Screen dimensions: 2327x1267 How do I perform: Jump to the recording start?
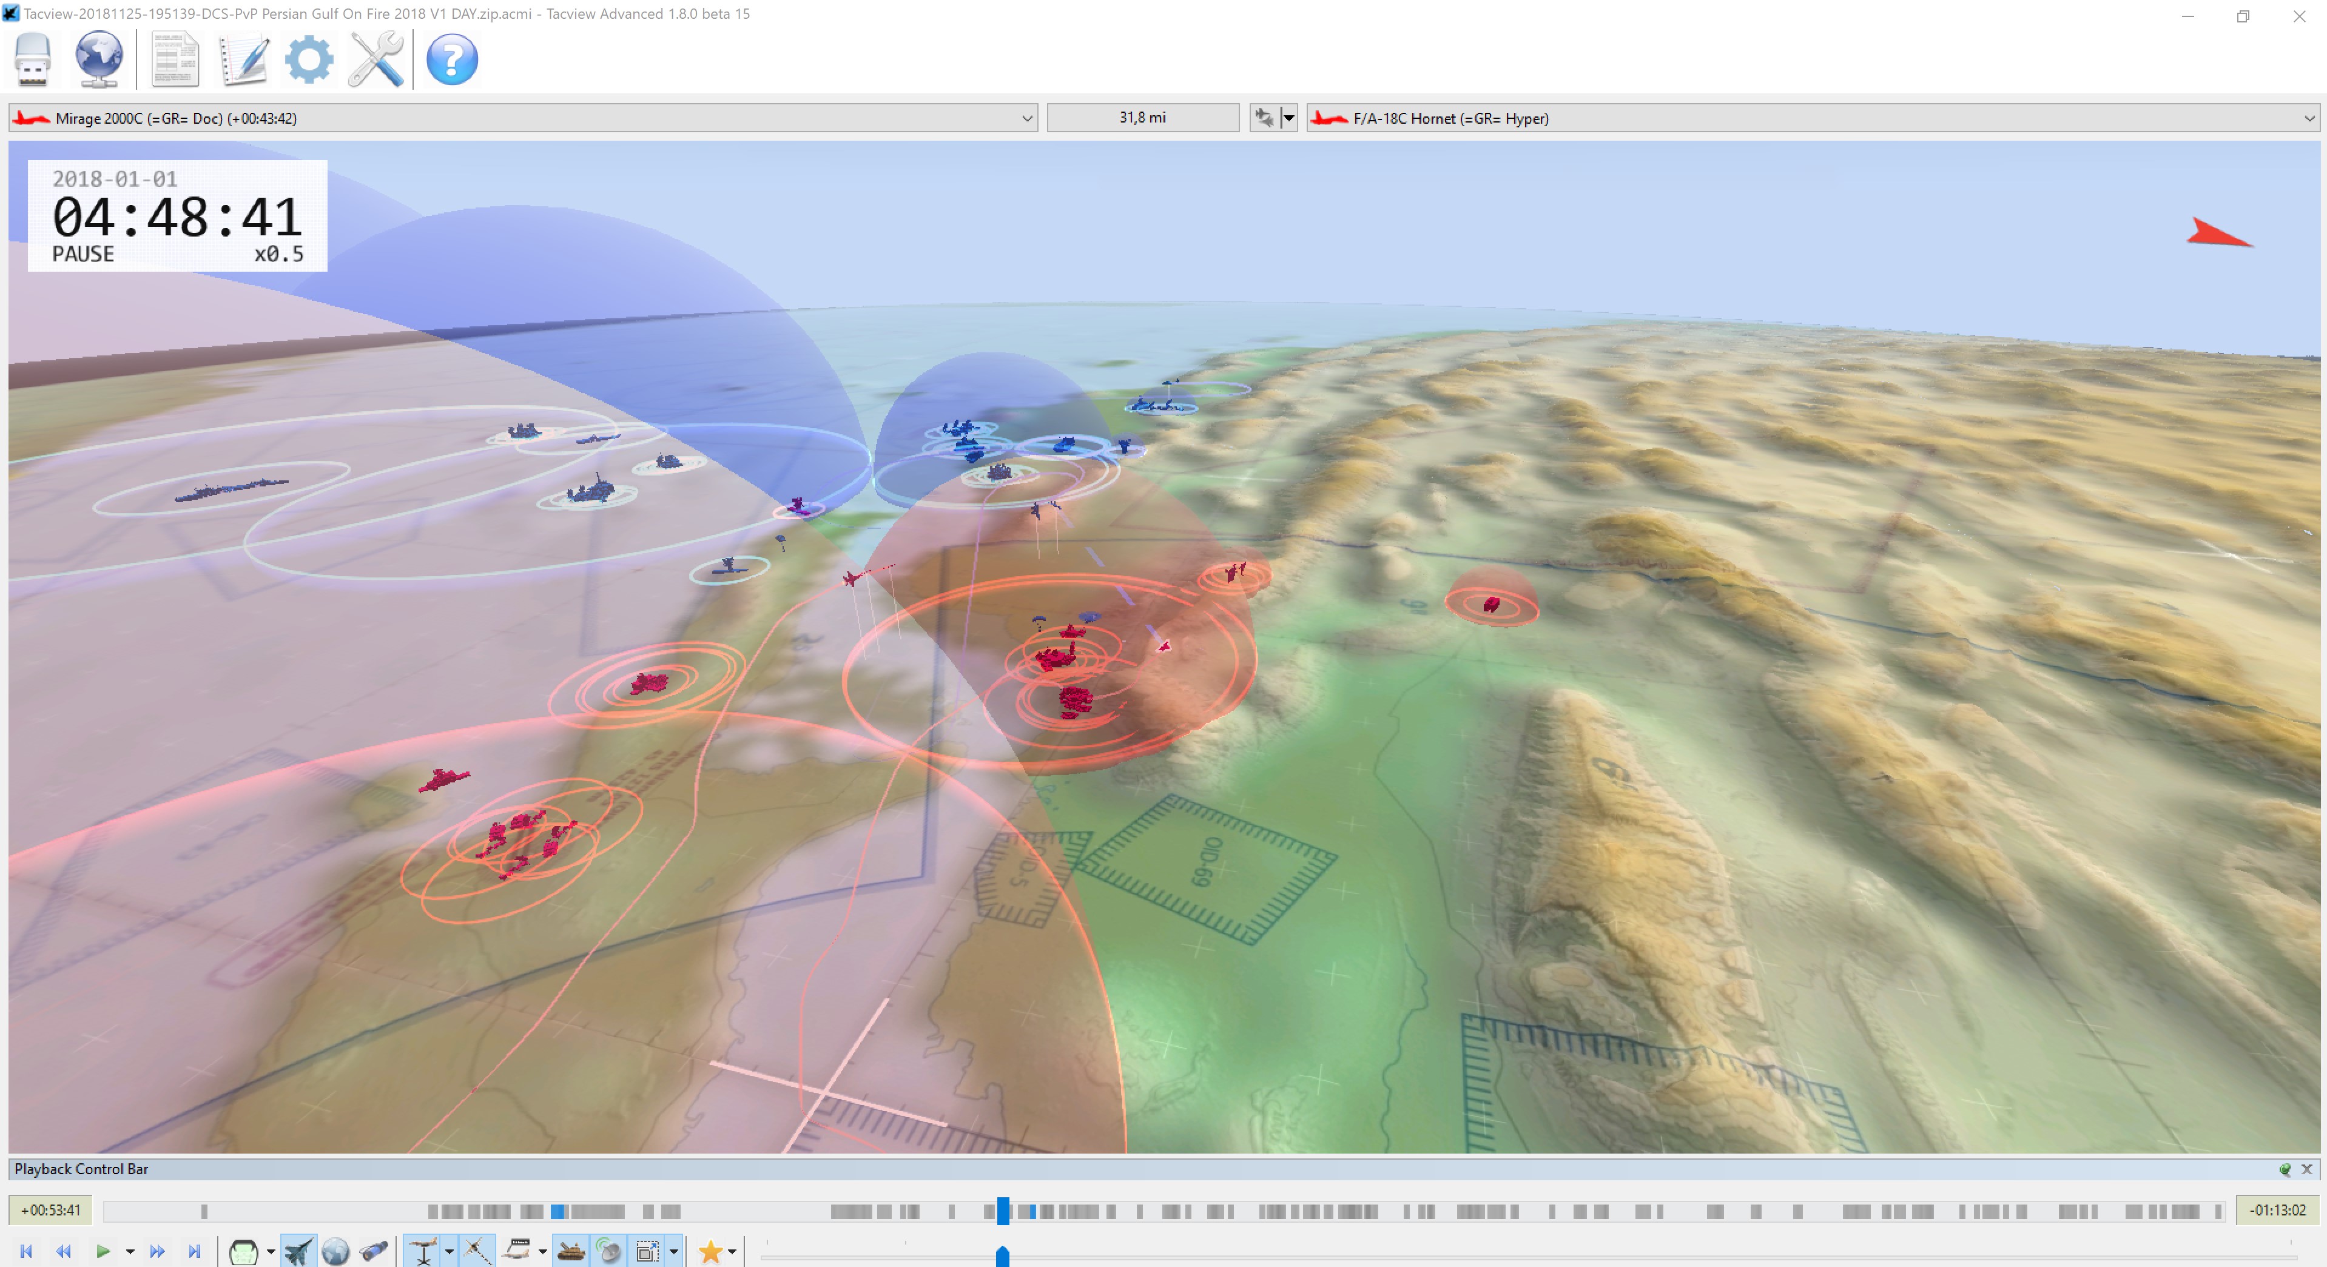[26, 1252]
